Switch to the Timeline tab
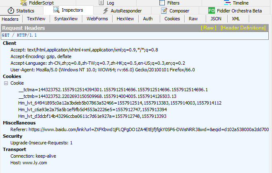This screenshot has height=173, width=272. point(236,3)
